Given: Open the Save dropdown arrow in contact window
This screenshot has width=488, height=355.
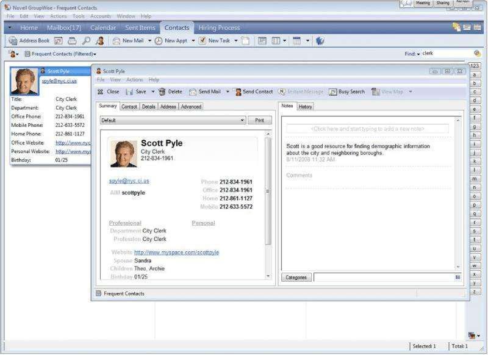Looking at the screenshot, I should [x=153, y=91].
